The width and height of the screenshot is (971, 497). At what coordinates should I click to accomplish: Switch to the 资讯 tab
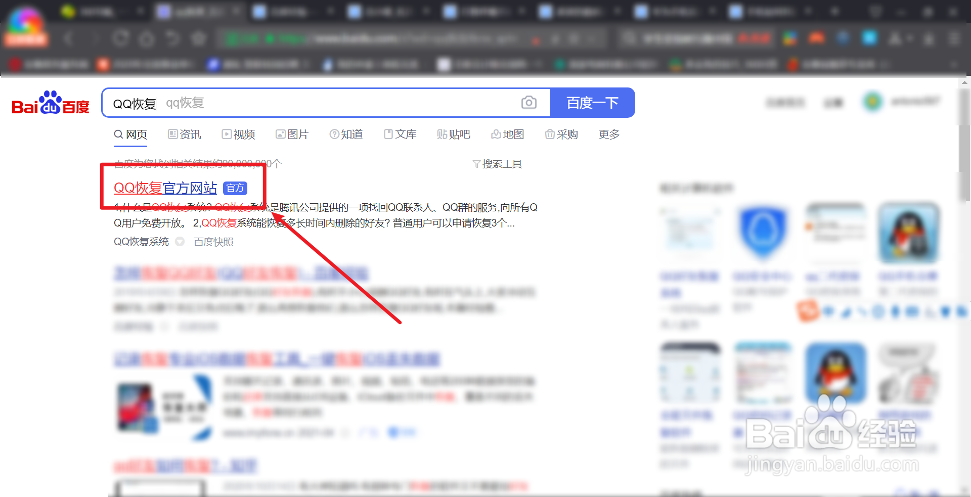(185, 134)
